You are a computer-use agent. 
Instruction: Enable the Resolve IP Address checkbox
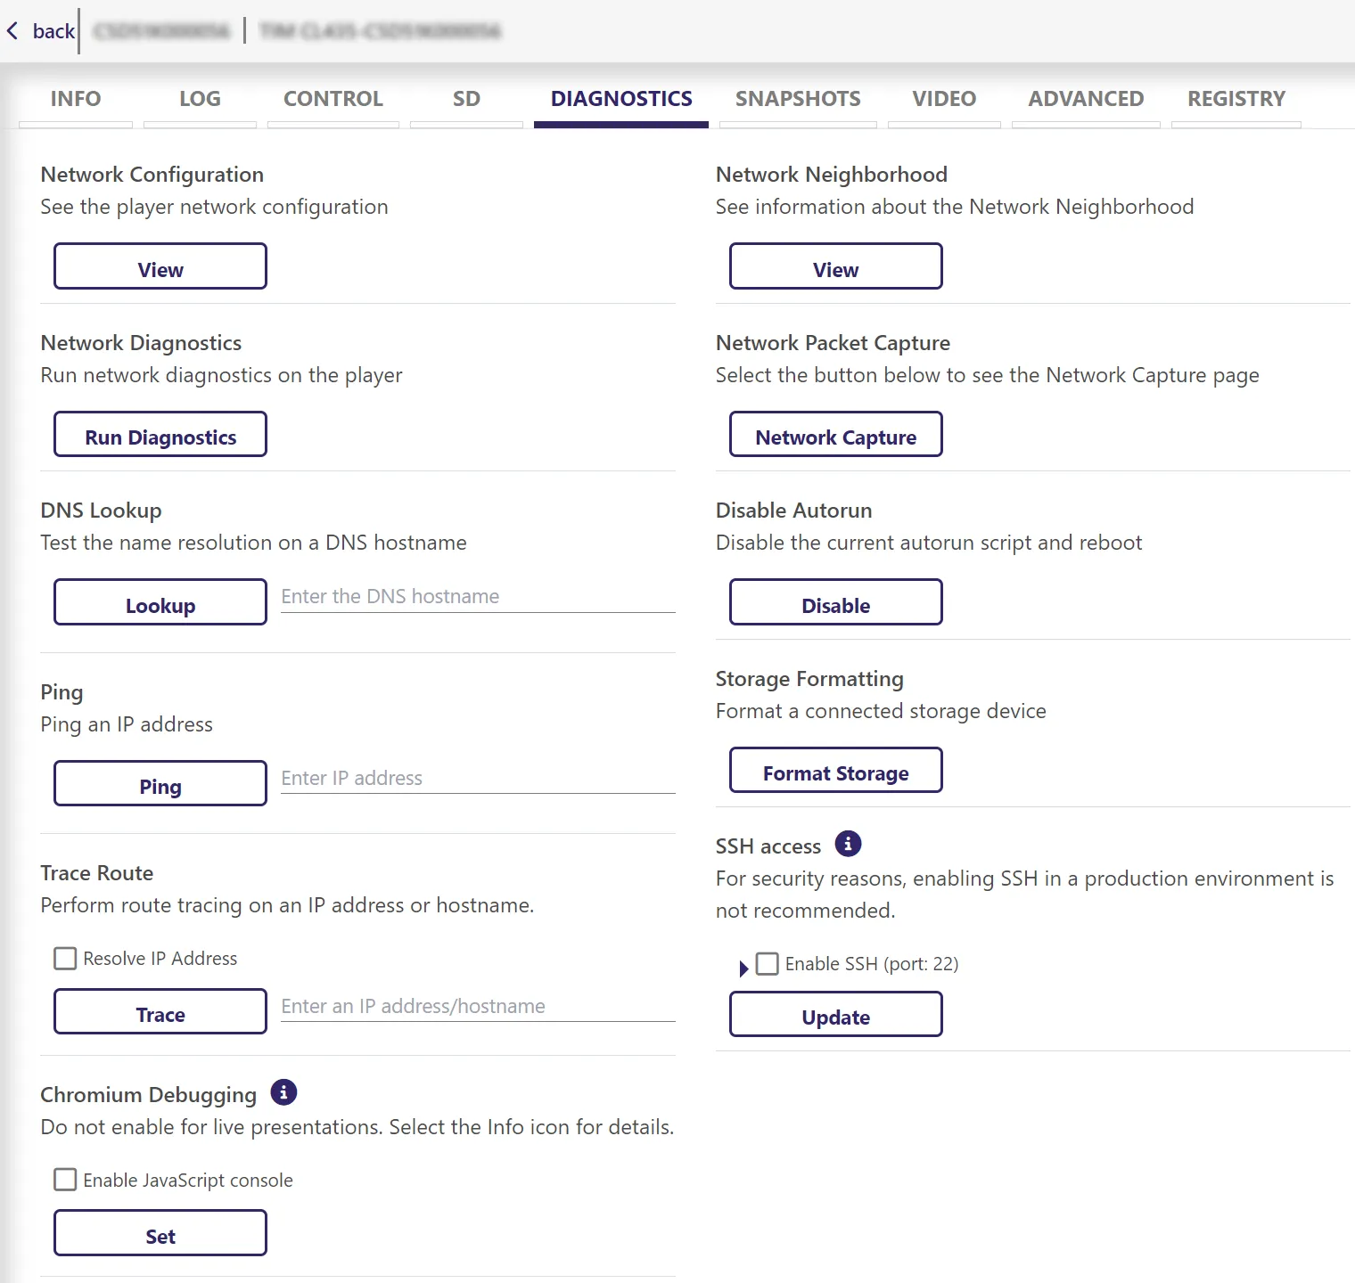coord(65,958)
